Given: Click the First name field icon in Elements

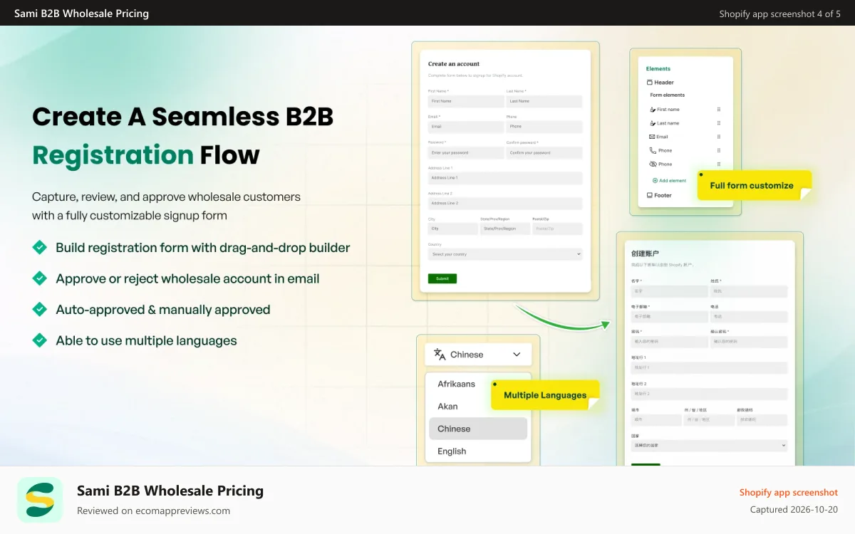Looking at the screenshot, I should pyautogui.click(x=653, y=110).
